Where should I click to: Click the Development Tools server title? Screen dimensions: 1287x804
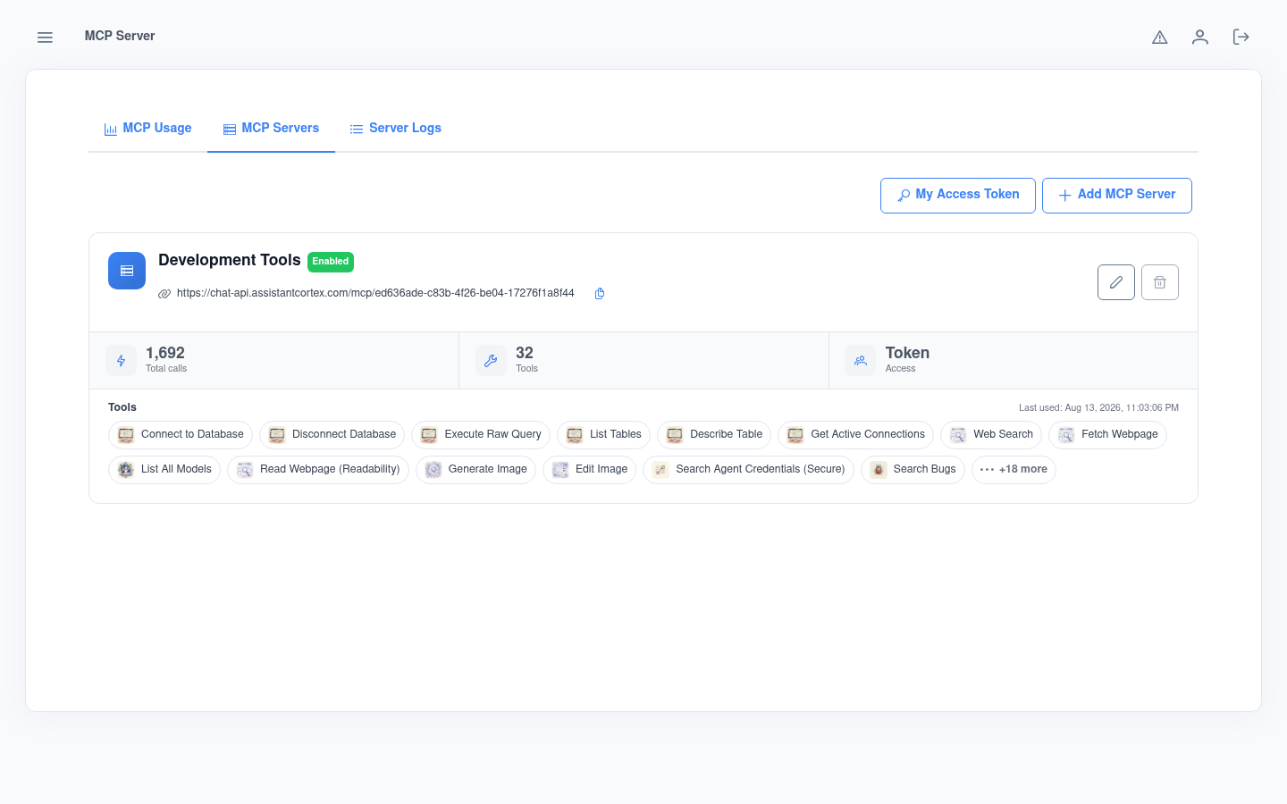click(230, 260)
